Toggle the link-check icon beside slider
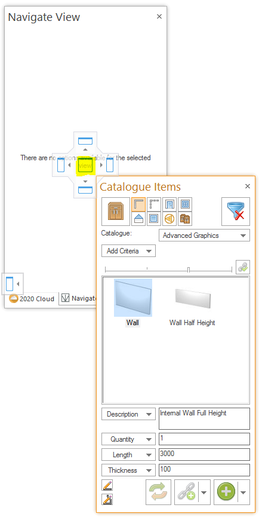The height and width of the screenshot is (517, 259). (x=243, y=267)
